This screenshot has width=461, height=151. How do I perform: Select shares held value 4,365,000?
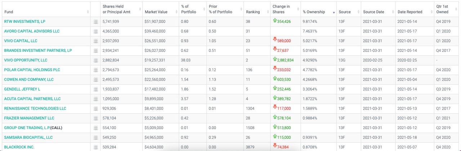[111, 31]
